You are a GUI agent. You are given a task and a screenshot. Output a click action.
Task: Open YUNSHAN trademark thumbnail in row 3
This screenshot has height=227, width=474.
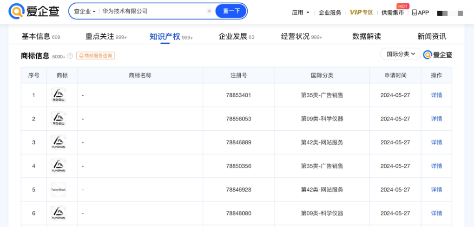point(59,142)
